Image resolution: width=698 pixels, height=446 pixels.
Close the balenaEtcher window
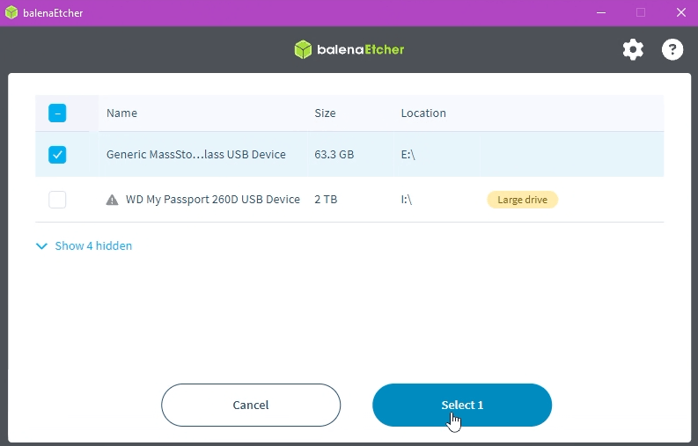tap(680, 12)
